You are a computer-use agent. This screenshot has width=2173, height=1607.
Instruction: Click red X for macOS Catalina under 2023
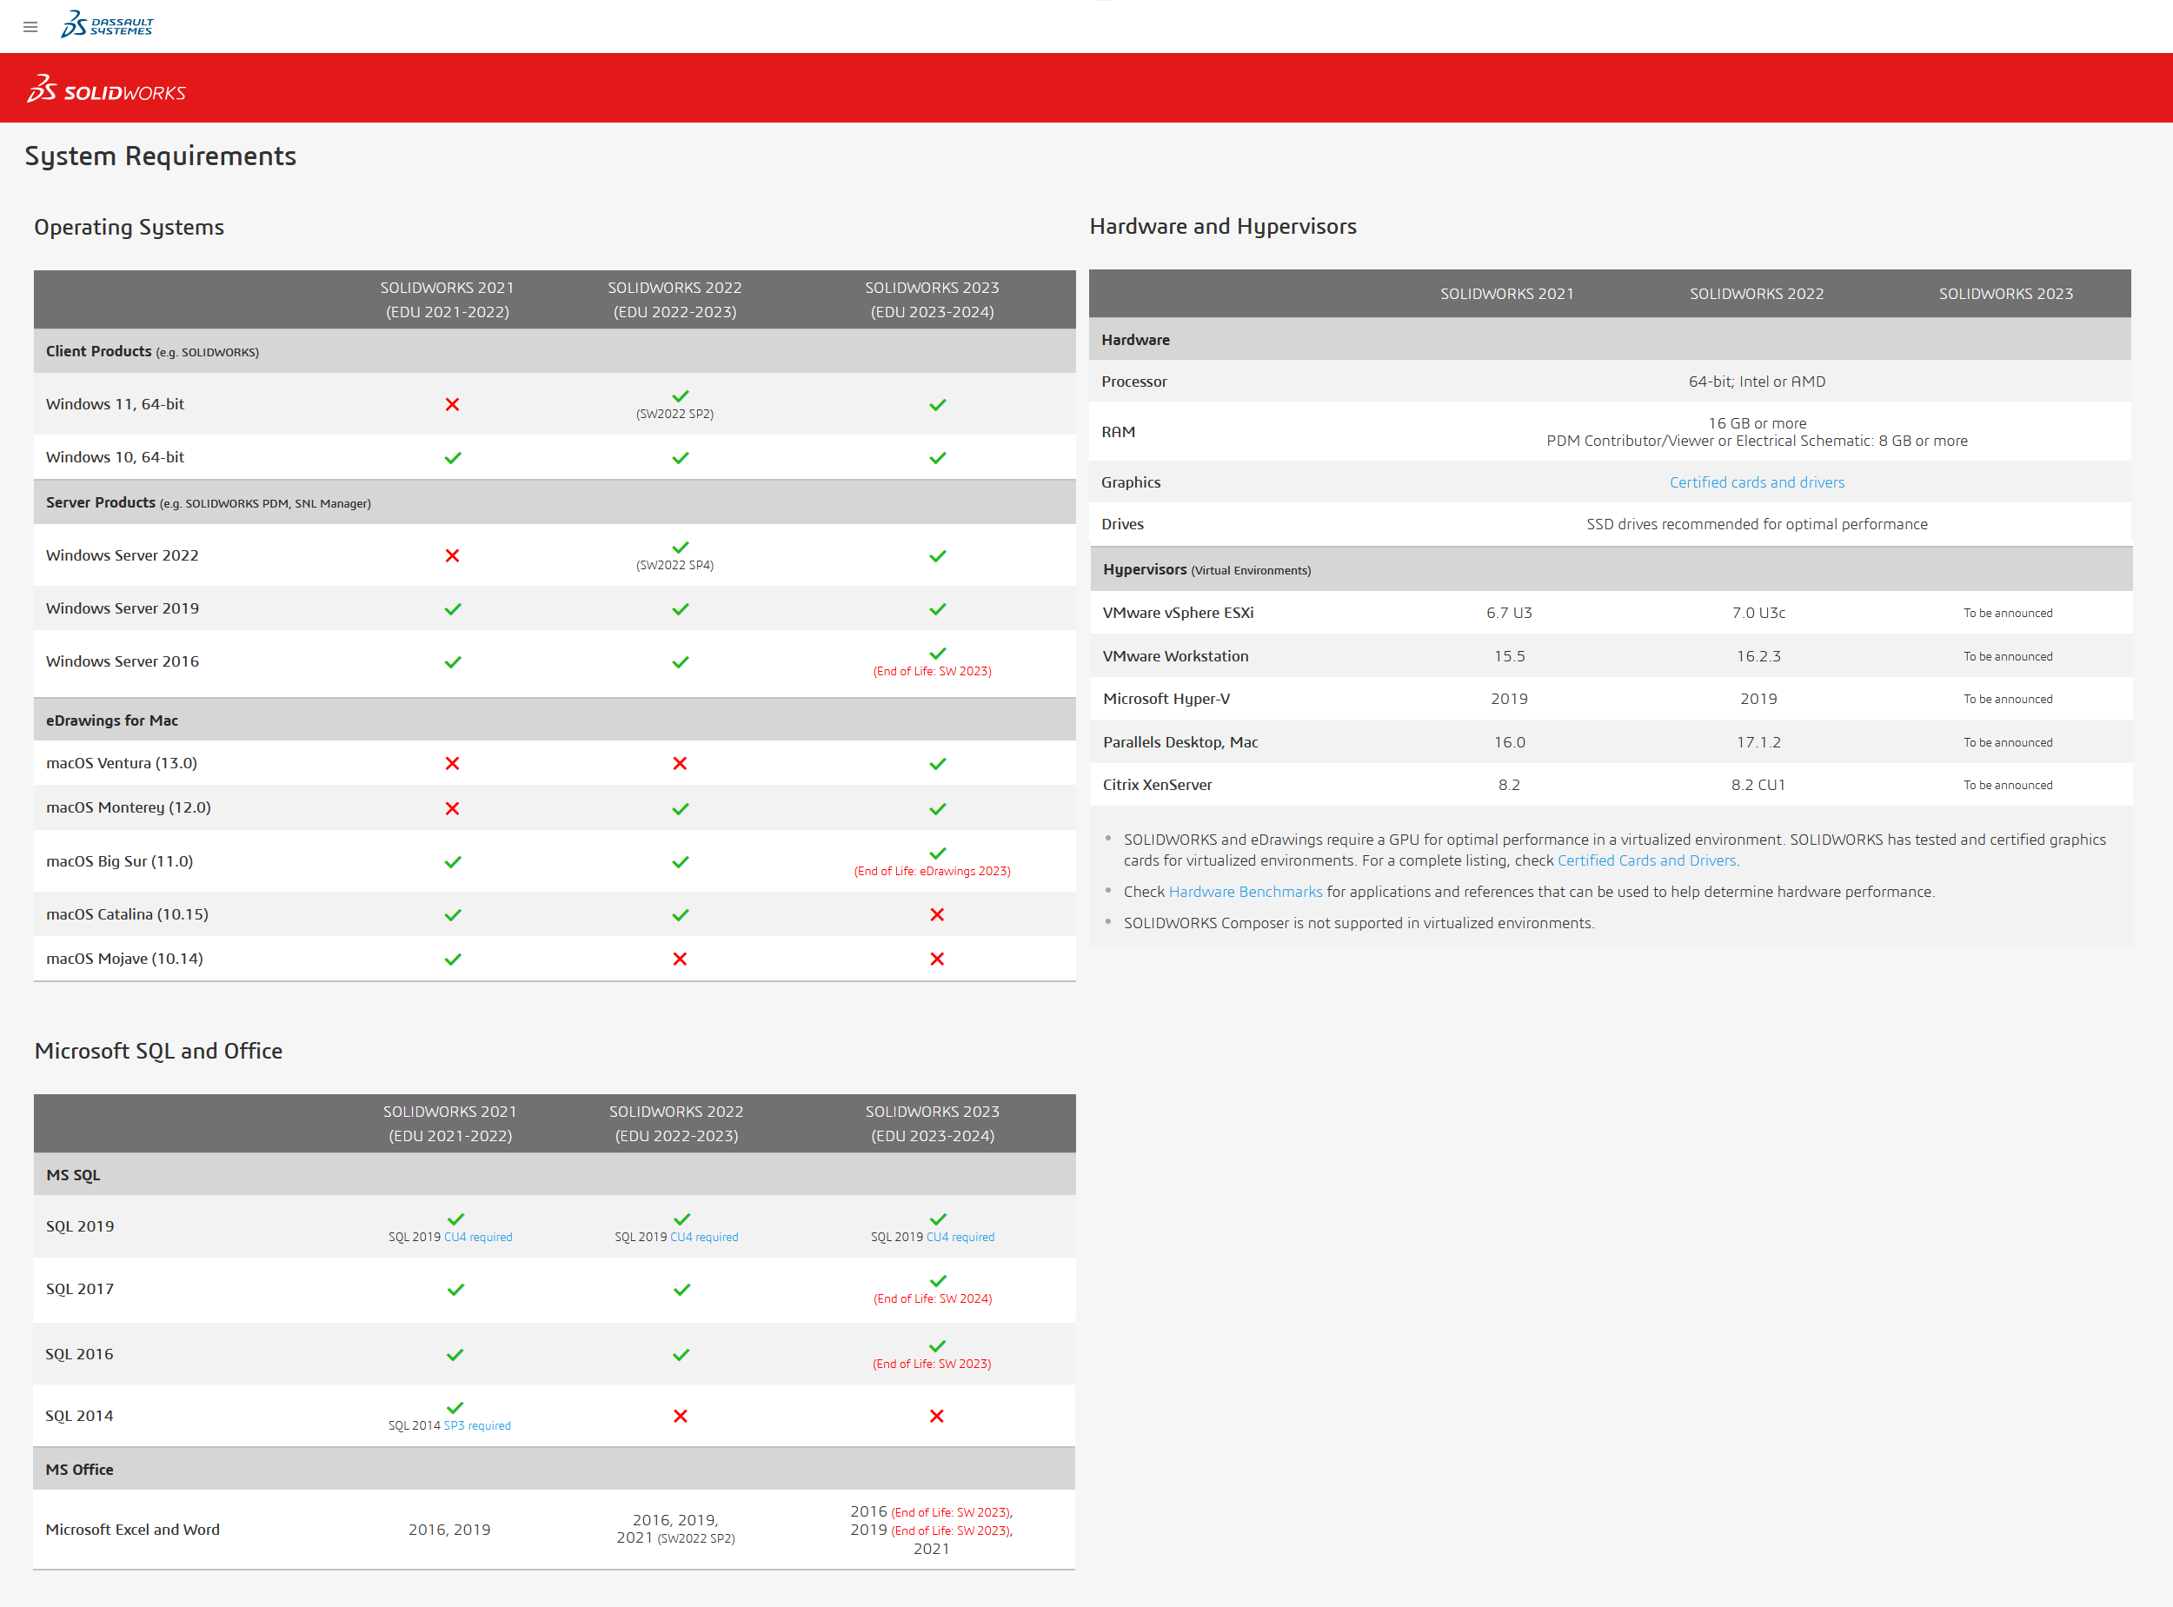[x=937, y=914]
